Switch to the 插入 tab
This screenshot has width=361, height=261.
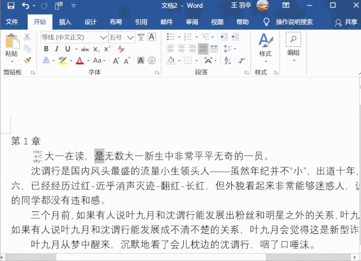(x=65, y=22)
